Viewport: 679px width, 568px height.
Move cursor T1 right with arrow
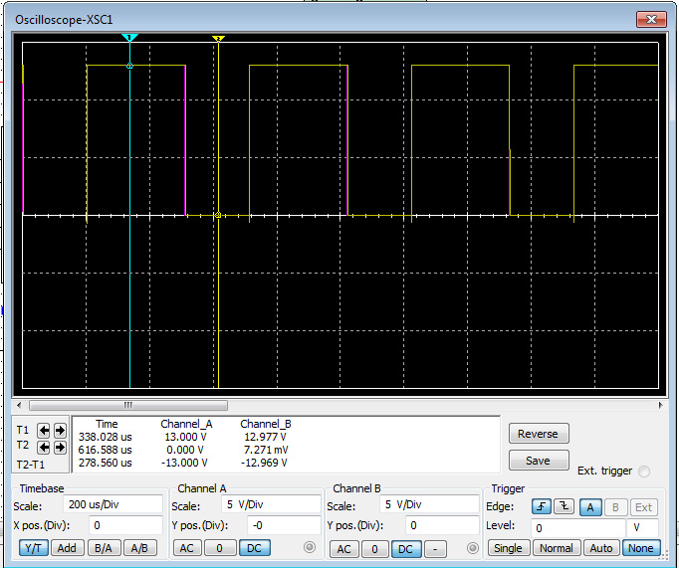point(60,431)
